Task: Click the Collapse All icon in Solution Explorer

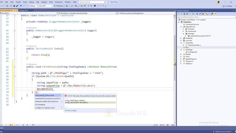Action: tap(200, 14)
